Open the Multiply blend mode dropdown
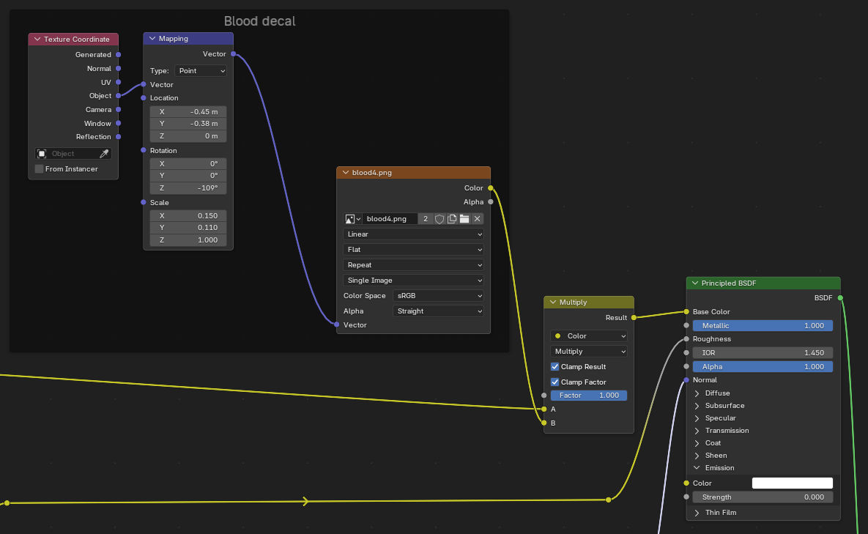 tap(589, 352)
